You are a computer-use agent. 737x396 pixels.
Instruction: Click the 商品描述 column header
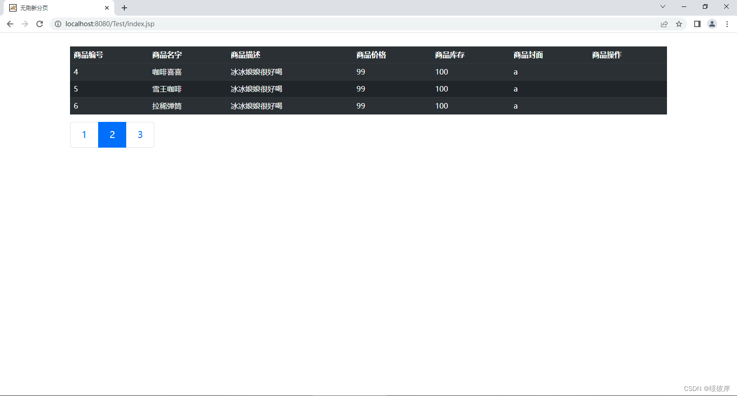(x=246, y=55)
